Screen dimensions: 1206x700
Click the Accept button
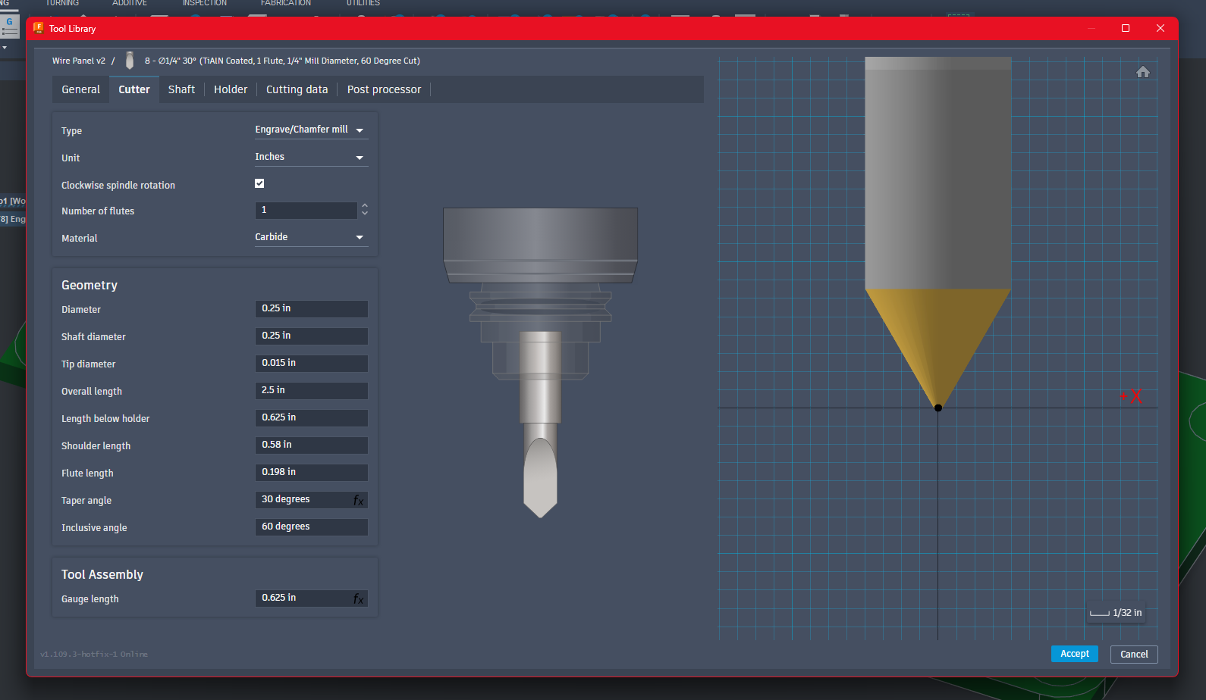click(x=1075, y=654)
